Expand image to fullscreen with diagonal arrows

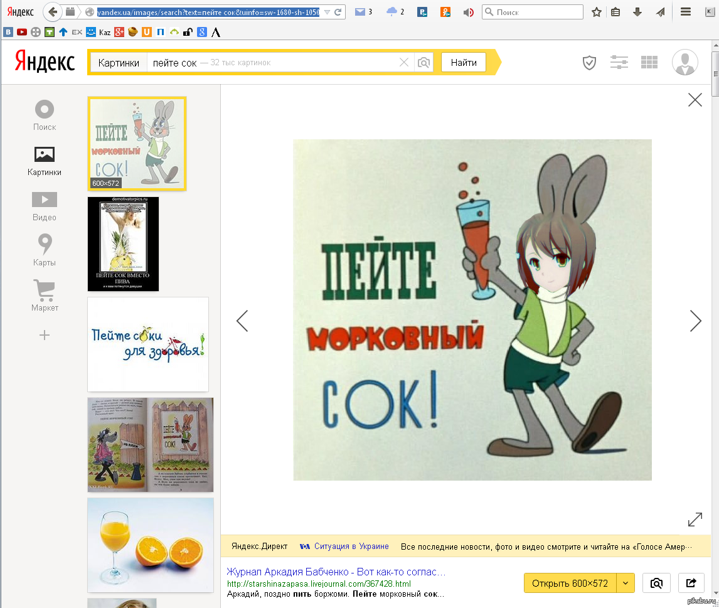[695, 520]
